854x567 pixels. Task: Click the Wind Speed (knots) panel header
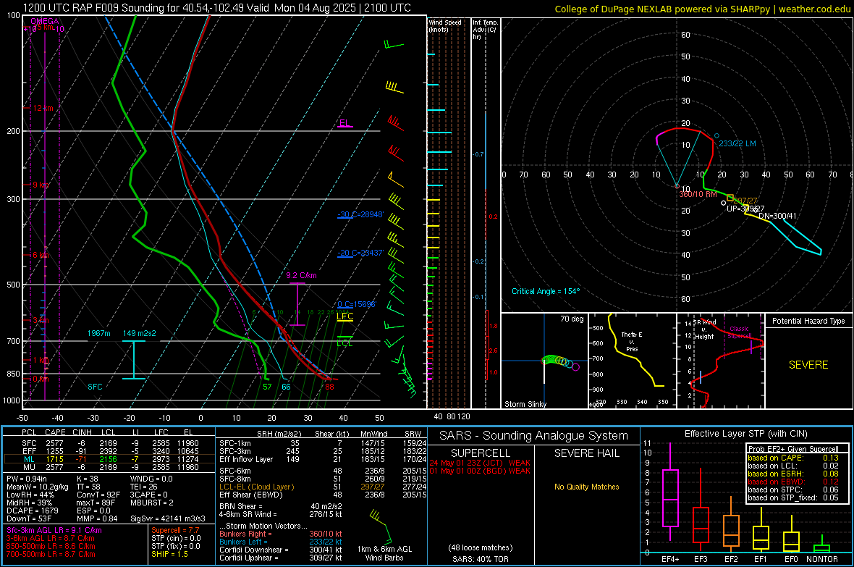coord(445,25)
